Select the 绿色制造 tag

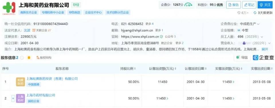(74, 13)
